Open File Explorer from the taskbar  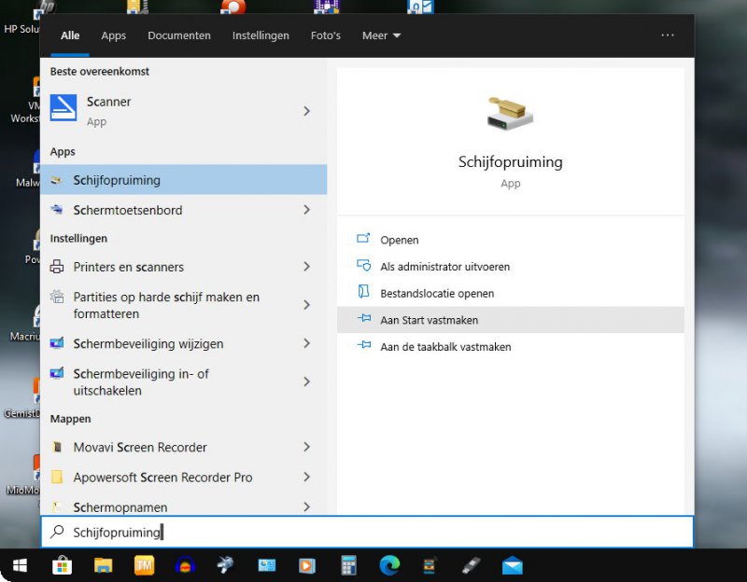click(103, 565)
